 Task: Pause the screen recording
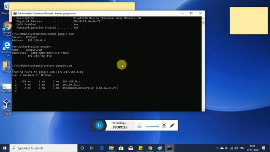pyautogui.click(x=100, y=125)
